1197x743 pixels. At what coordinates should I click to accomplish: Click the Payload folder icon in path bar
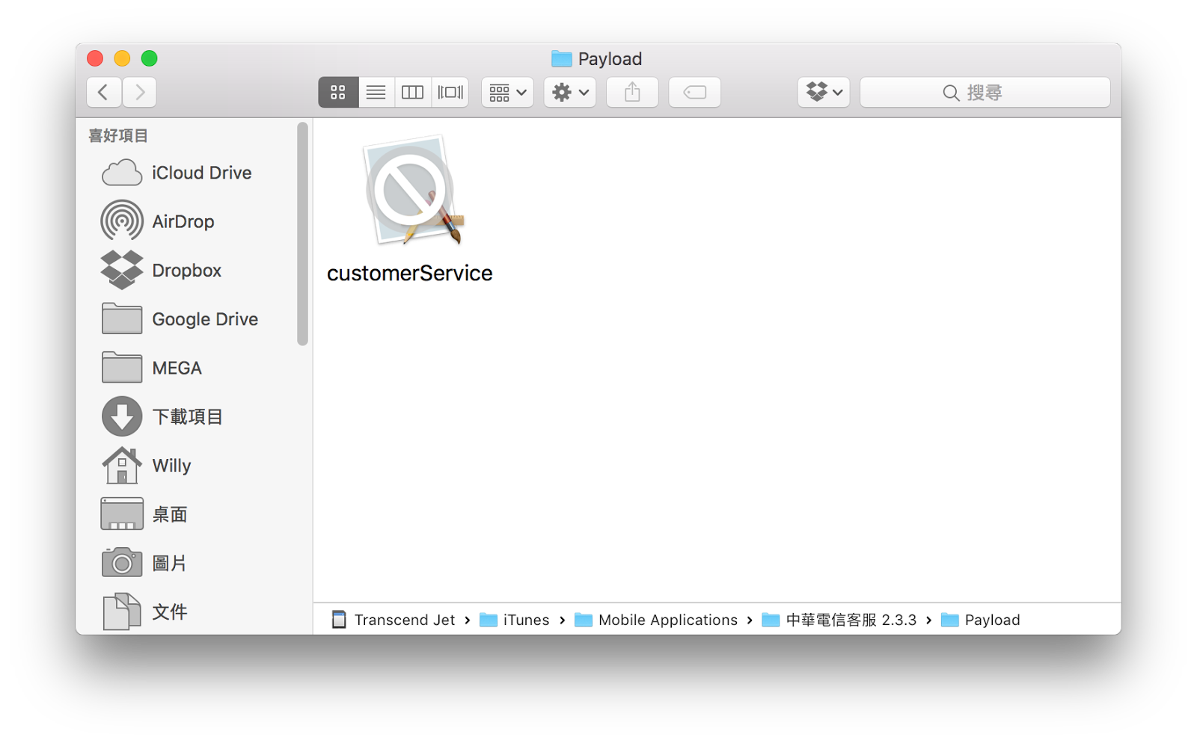[950, 620]
